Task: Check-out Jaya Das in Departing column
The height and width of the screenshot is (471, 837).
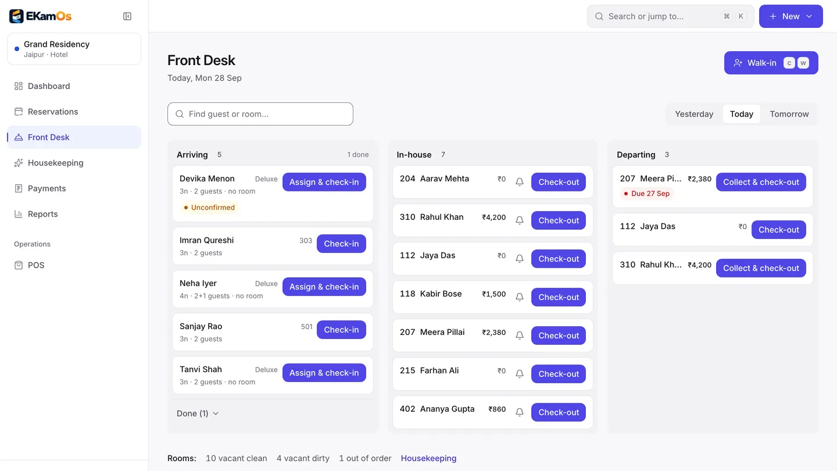Action: (779, 230)
